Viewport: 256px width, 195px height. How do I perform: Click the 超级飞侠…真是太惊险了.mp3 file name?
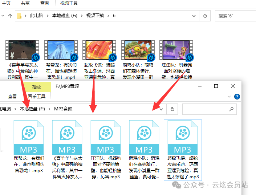pyautogui.click(x=183, y=167)
